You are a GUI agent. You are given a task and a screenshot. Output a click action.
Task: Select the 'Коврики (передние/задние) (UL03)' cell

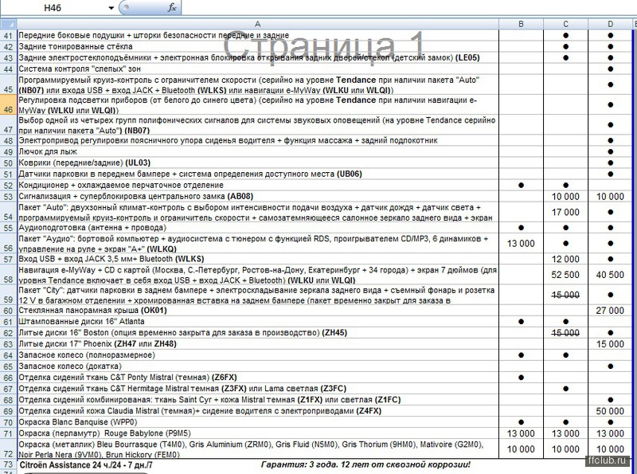click(x=258, y=163)
